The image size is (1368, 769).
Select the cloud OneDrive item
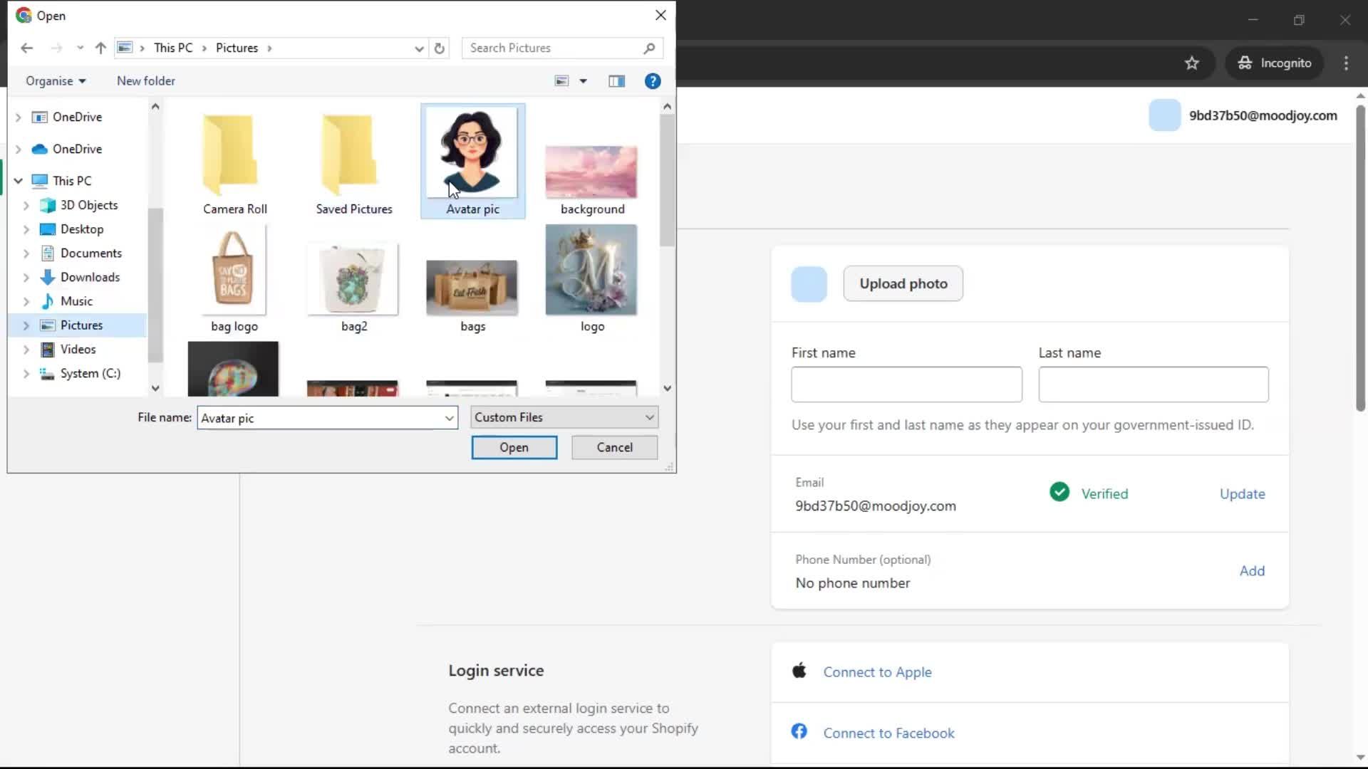tap(68, 149)
